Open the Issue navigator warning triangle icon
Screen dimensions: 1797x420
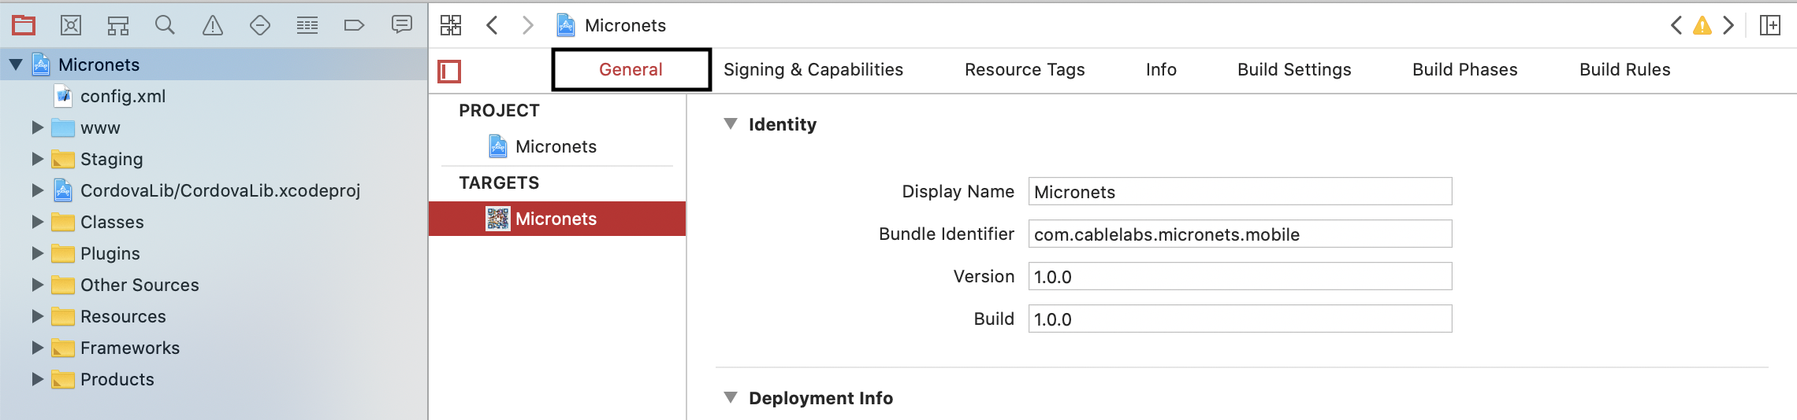coord(213,25)
